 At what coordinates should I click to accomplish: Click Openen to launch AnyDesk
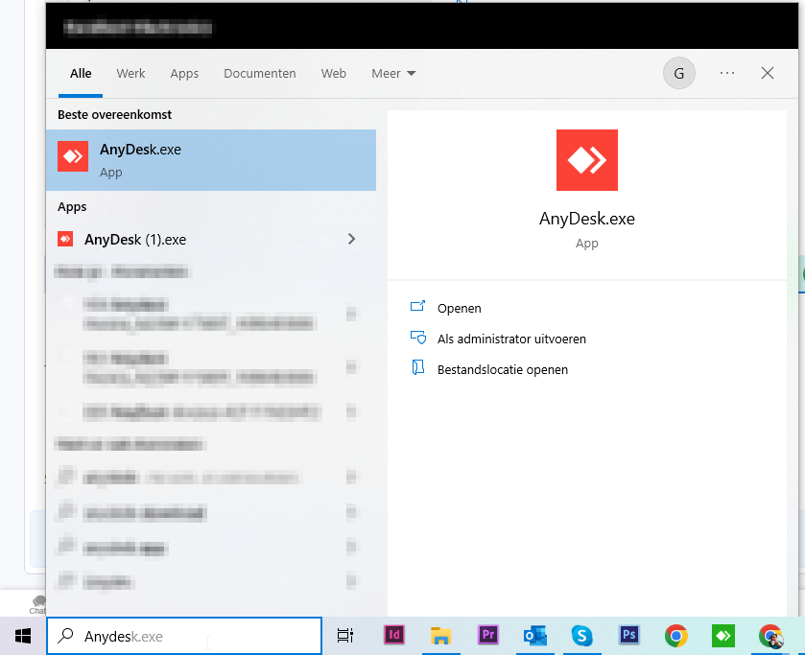pyautogui.click(x=459, y=309)
